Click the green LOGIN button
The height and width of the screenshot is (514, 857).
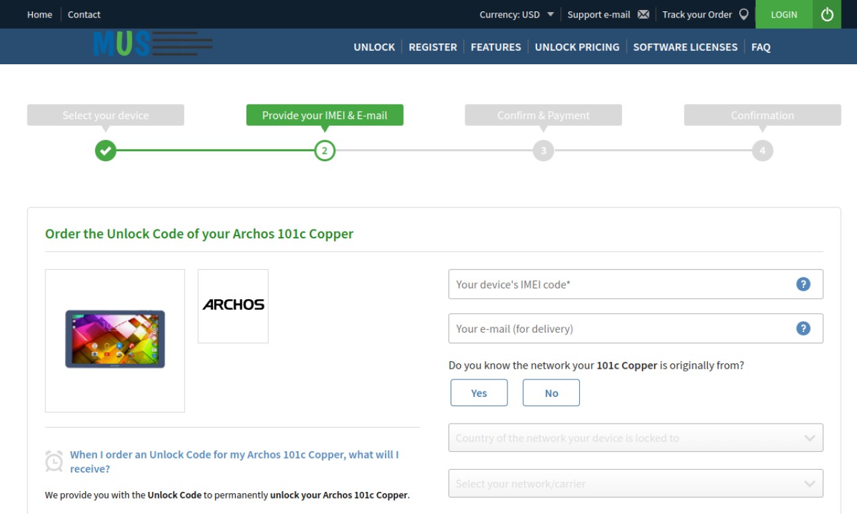pos(784,14)
